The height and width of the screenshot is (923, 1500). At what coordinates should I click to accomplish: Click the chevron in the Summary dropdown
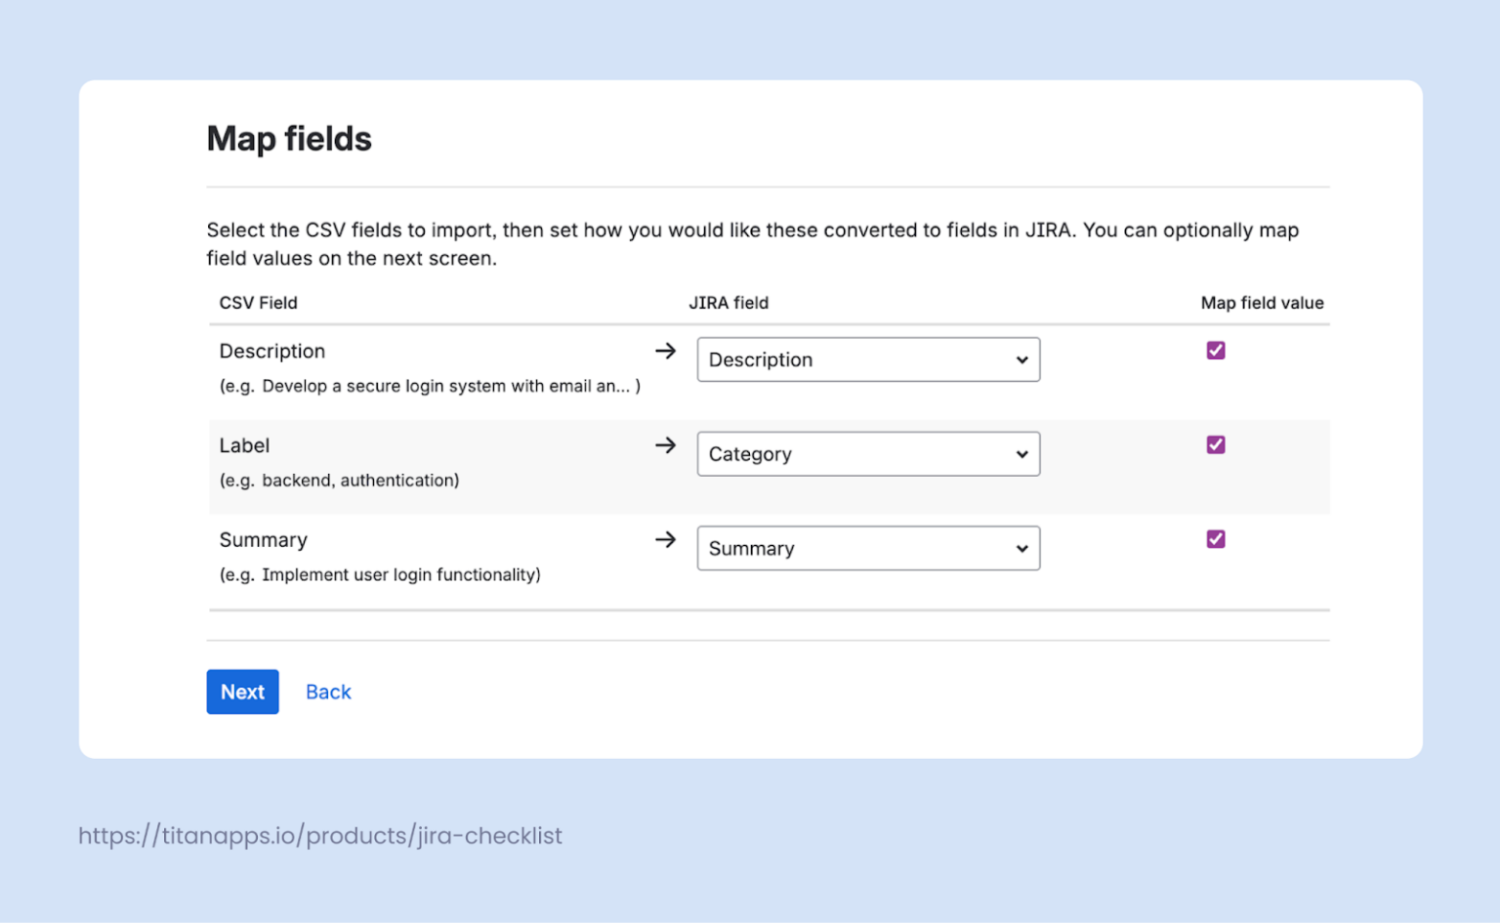(x=1021, y=548)
